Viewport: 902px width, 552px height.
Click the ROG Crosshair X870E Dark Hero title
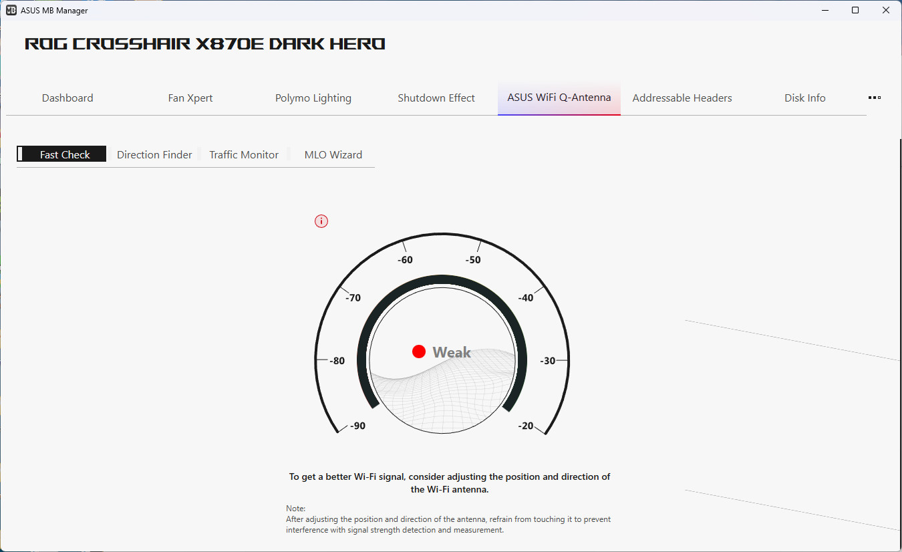click(205, 44)
